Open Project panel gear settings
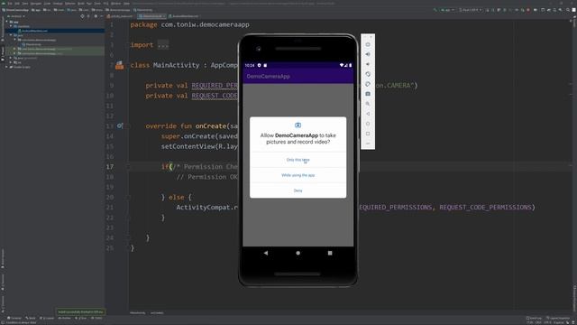Screen dimensions: 577x325 [x=96, y=16]
